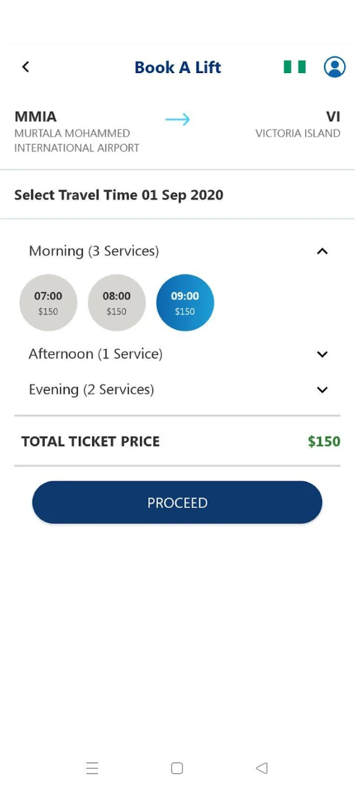This screenshot has height=790, width=355.
Task: Go back using the top-left arrow
Action: [x=26, y=67]
